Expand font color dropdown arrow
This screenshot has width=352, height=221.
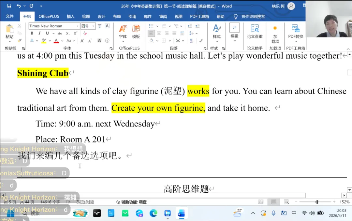point(62,41)
